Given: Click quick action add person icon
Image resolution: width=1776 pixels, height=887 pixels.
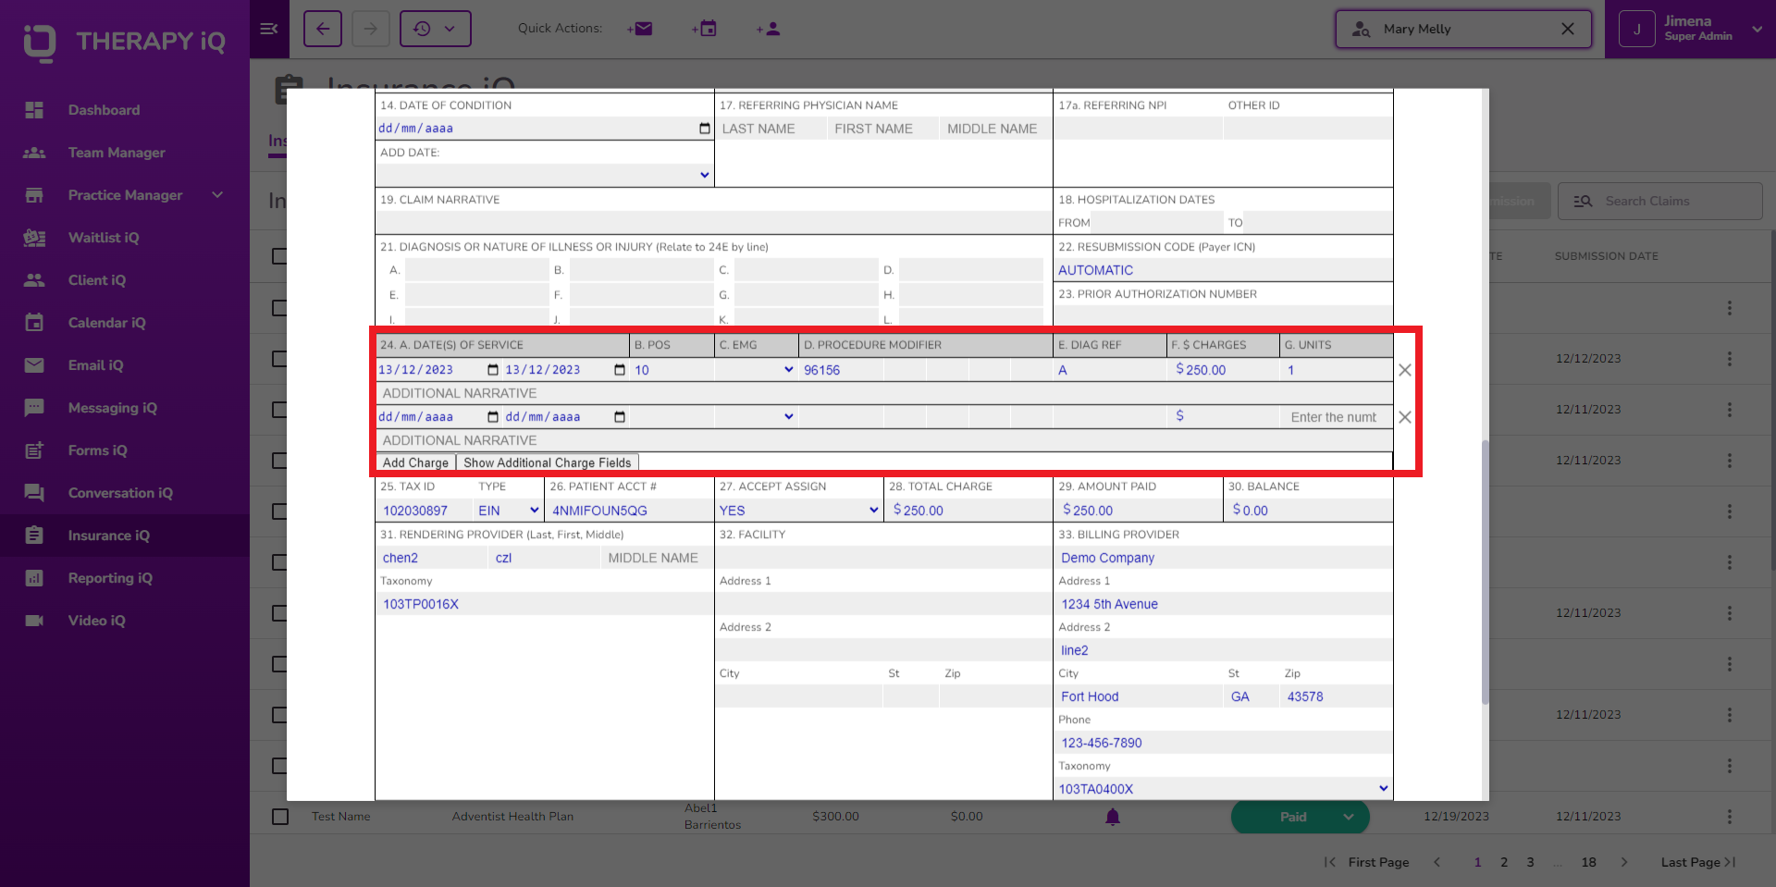Looking at the screenshot, I should [x=769, y=29].
